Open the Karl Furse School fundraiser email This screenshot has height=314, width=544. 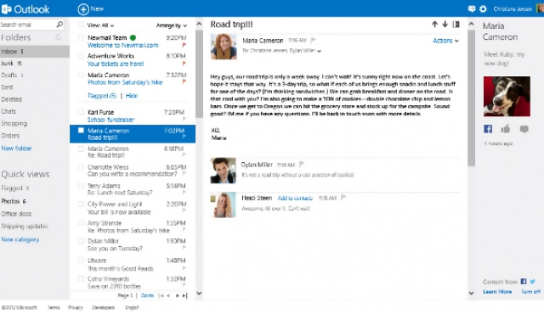pyautogui.click(x=133, y=115)
